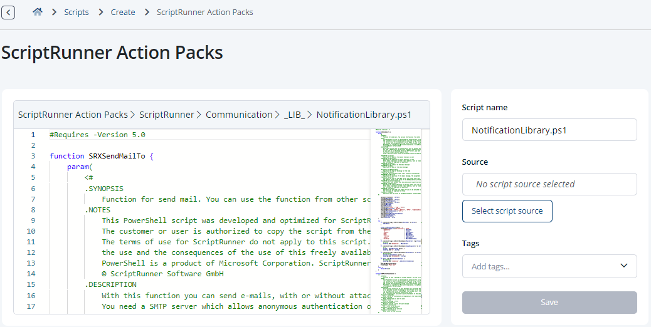Click the No script source selected field
Image resolution: width=651 pixels, height=327 pixels.
(x=549, y=184)
